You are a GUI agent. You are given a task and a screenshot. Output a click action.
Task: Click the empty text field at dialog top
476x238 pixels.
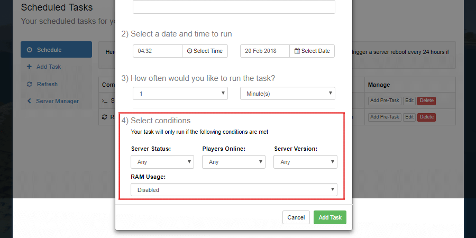click(234, 7)
